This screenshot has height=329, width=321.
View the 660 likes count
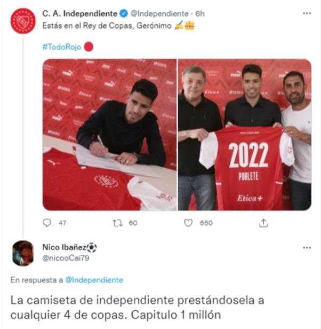pos(206,223)
